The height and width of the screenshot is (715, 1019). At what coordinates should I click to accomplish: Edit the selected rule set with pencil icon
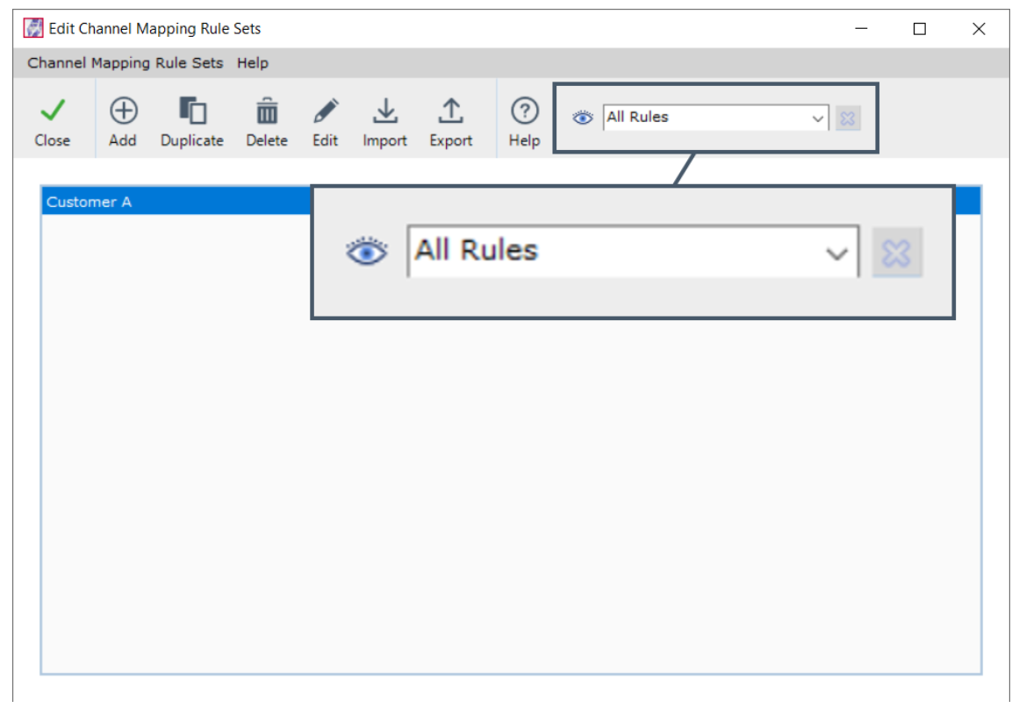(325, 121)
